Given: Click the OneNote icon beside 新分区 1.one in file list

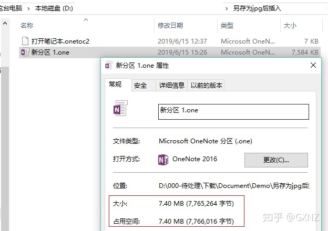Looking at the screenshot, I should (x=25, y=52).
